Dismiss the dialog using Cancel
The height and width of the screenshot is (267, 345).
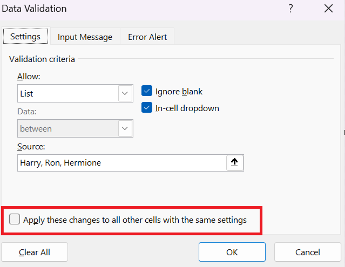tap(308, 252)
